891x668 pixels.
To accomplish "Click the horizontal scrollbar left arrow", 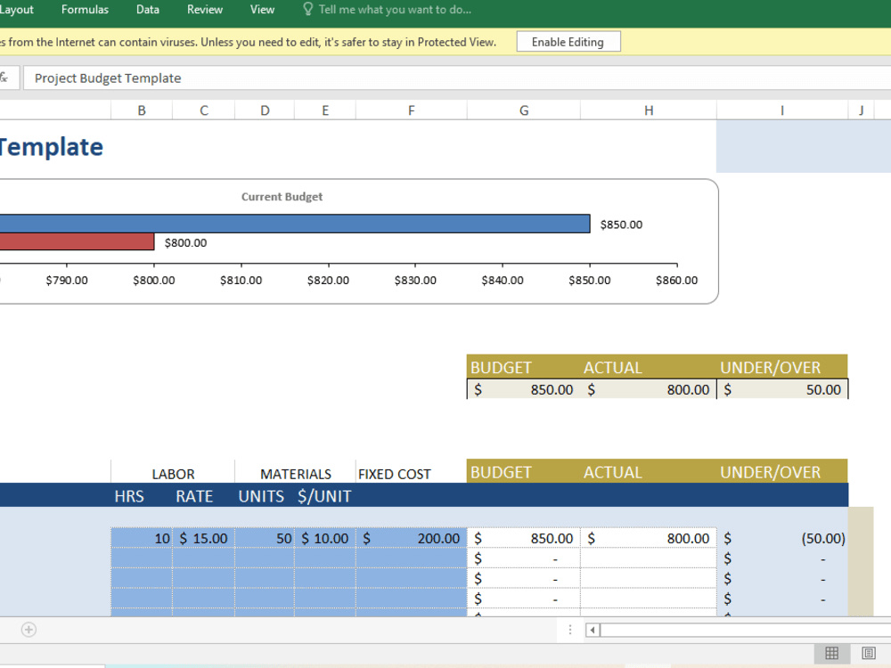I will click(x=593, y=630).
